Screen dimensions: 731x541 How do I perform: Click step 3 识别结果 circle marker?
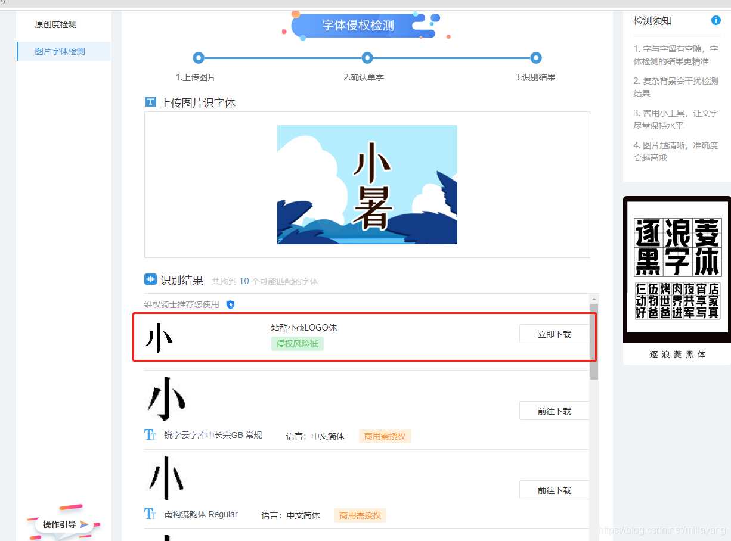[535, 58]
